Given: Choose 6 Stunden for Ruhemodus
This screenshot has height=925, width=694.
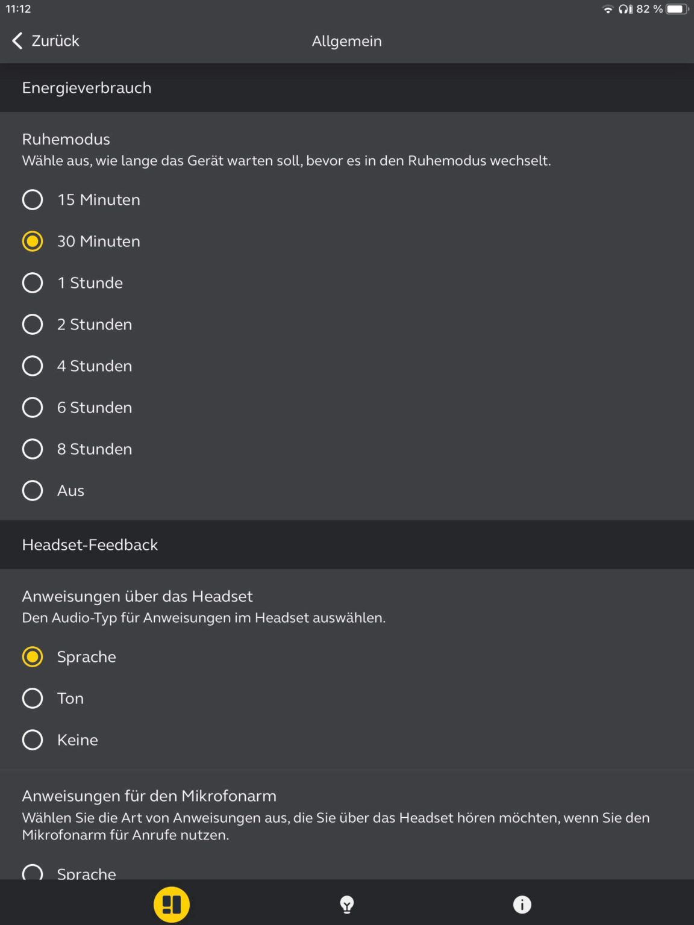Looking at the screenshot, I should click(33, 408).
